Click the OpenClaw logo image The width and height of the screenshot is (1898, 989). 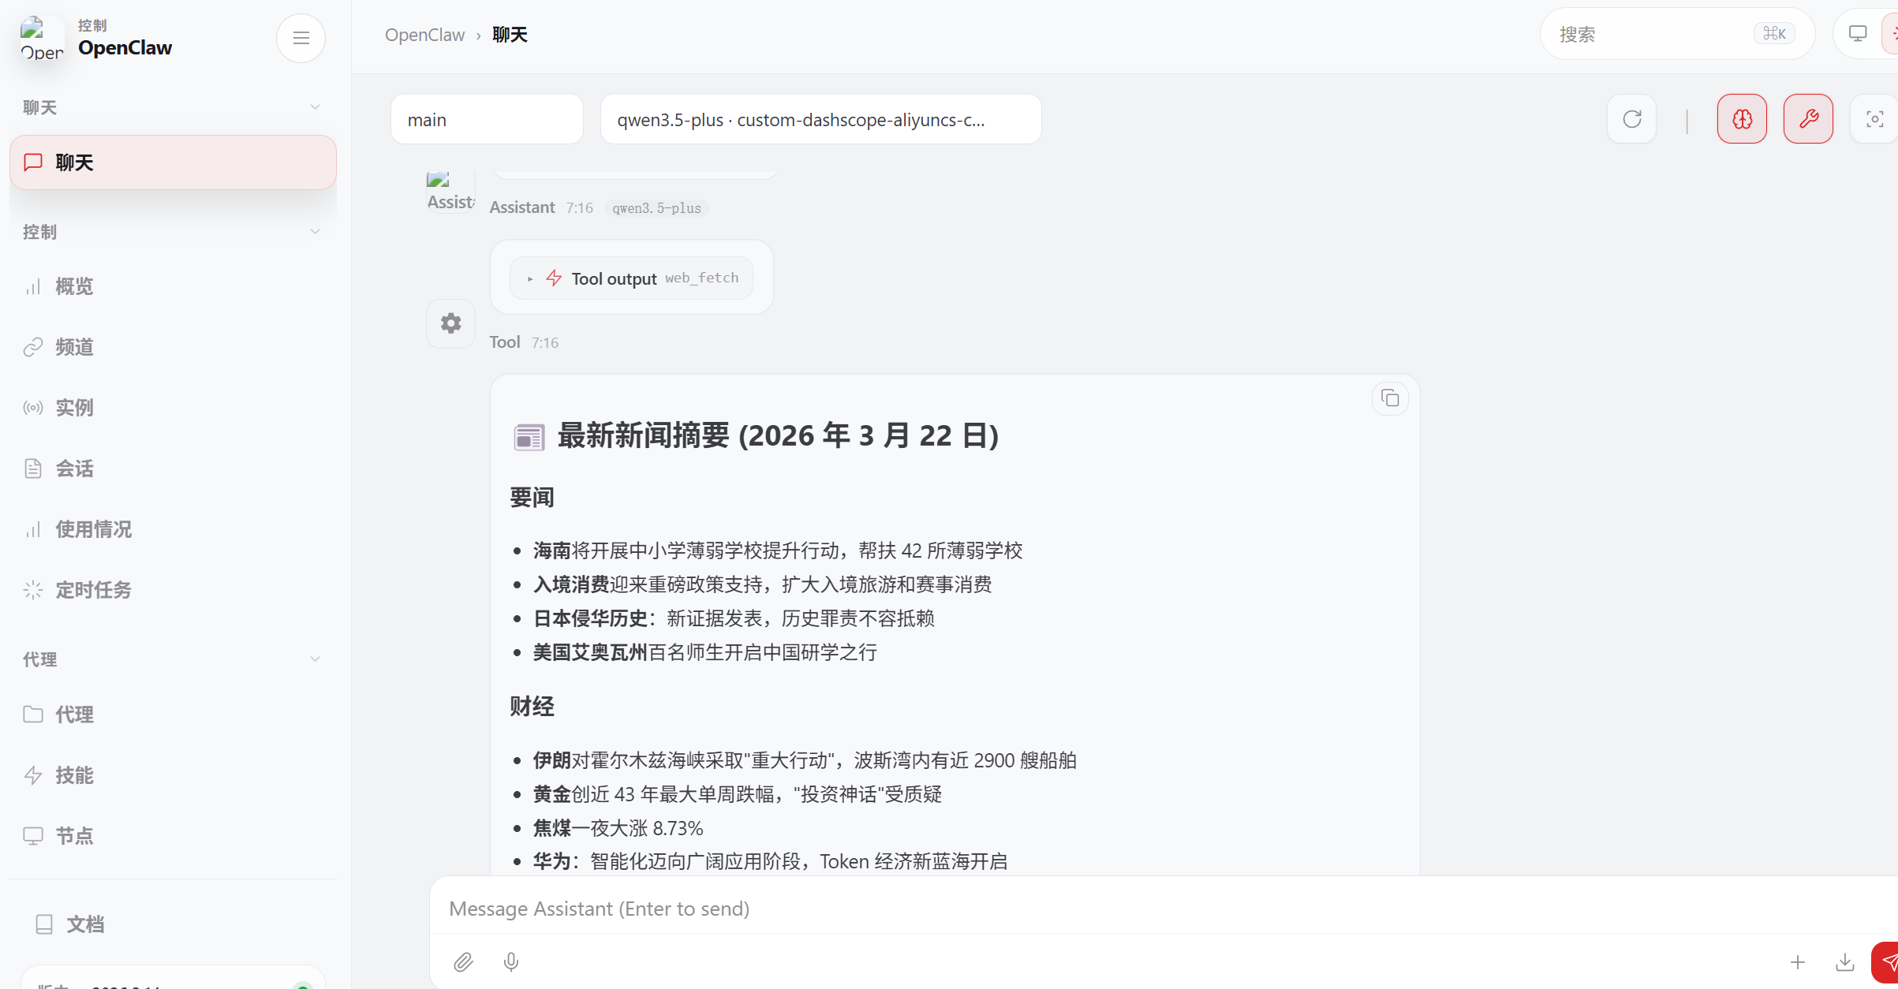42,38
